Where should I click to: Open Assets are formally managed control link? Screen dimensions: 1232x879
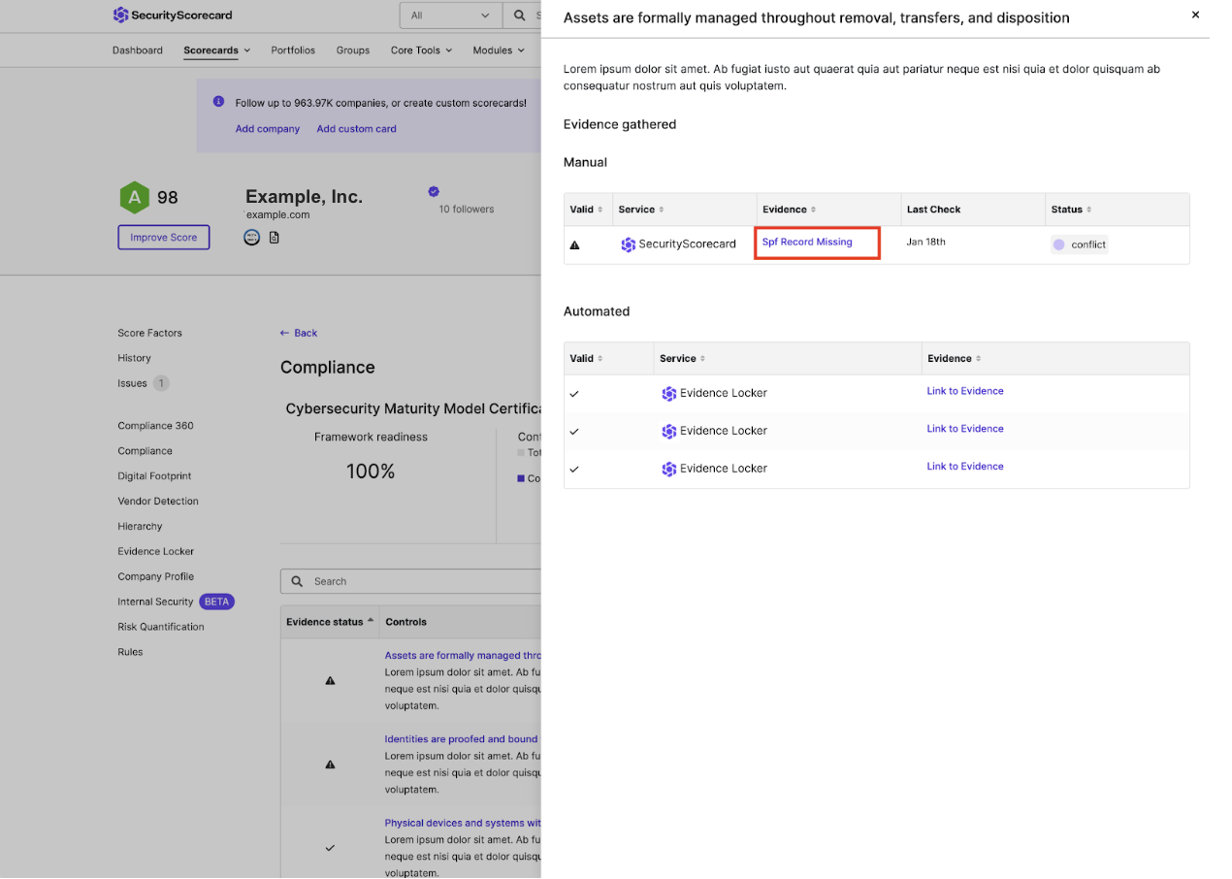tap(463, 656)
